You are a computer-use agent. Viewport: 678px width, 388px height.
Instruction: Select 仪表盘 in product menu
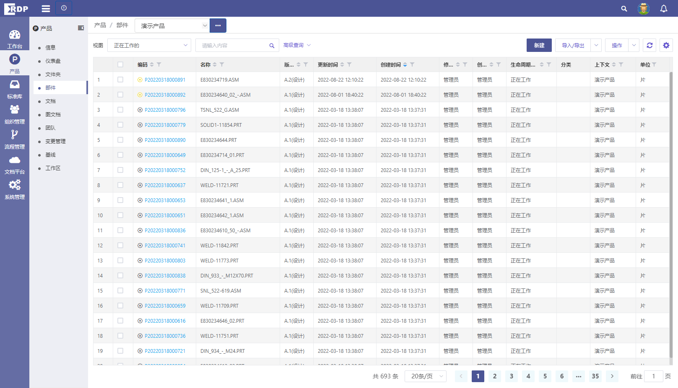(x=53, y=61)
